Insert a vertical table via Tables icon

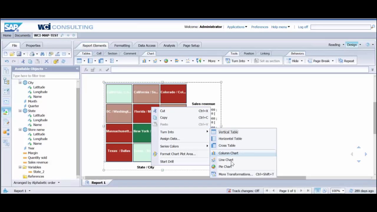click(x=79, y=61)
